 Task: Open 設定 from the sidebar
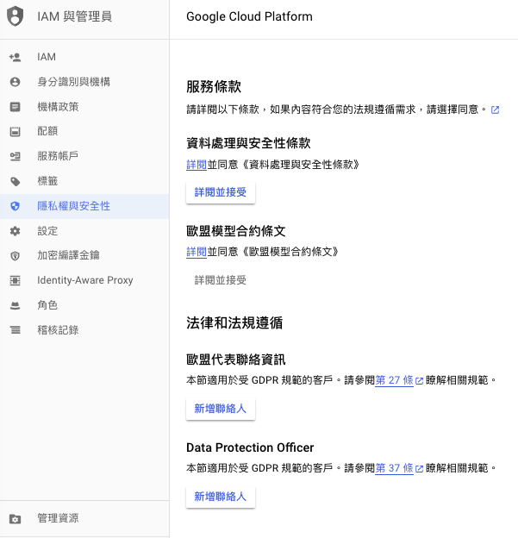point(84,231)
